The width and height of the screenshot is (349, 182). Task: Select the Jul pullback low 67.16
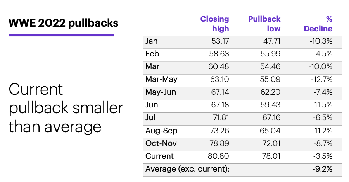point(271,117)
